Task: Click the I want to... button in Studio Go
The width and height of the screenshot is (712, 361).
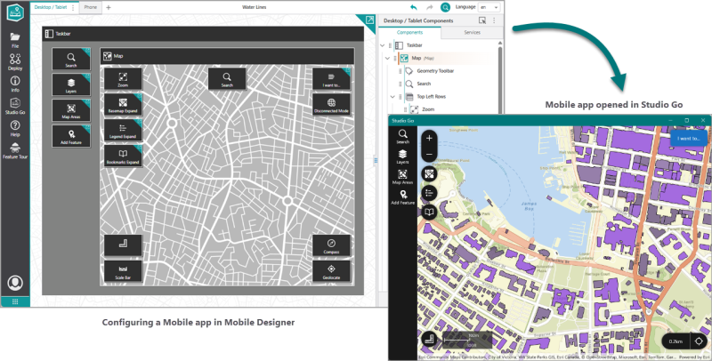Action: (x=689, y=139)
